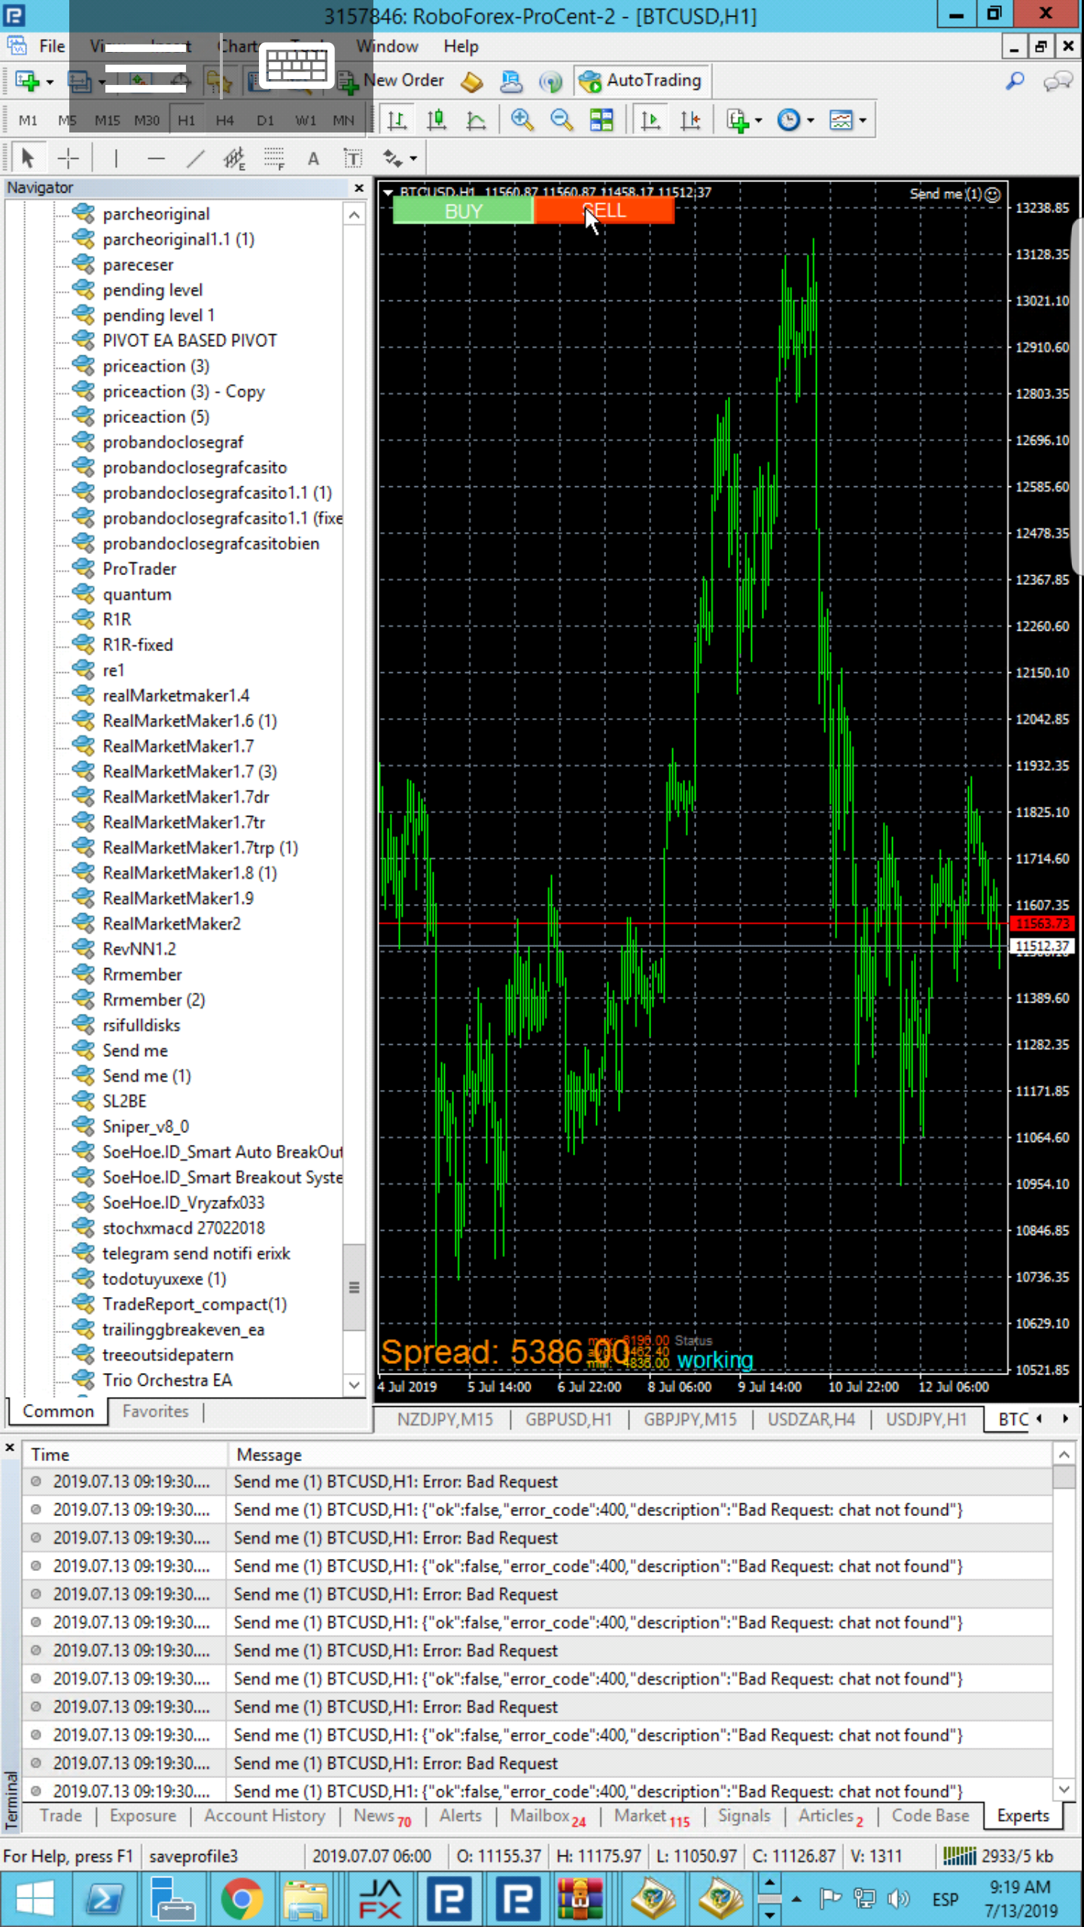Screen dimensions: 1084x1927
Task: Select the M1 timeframe
Action: point(28,120)
